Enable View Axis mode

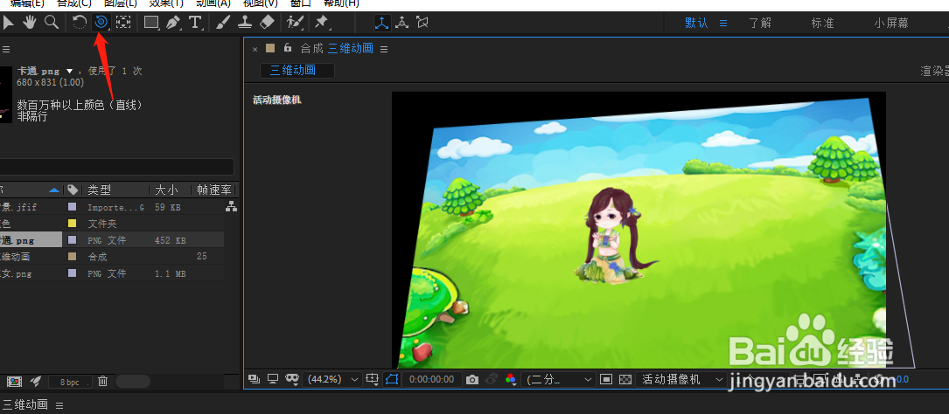point(422,23)
